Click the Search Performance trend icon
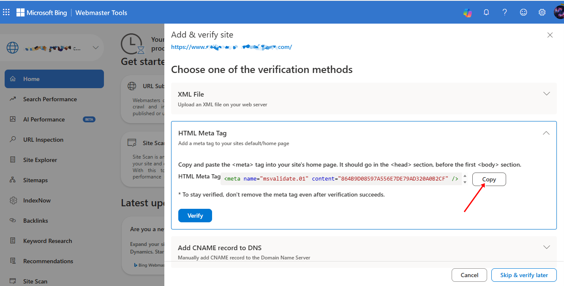The height and width of the screenshot is (286, 564). coord(13,99)
